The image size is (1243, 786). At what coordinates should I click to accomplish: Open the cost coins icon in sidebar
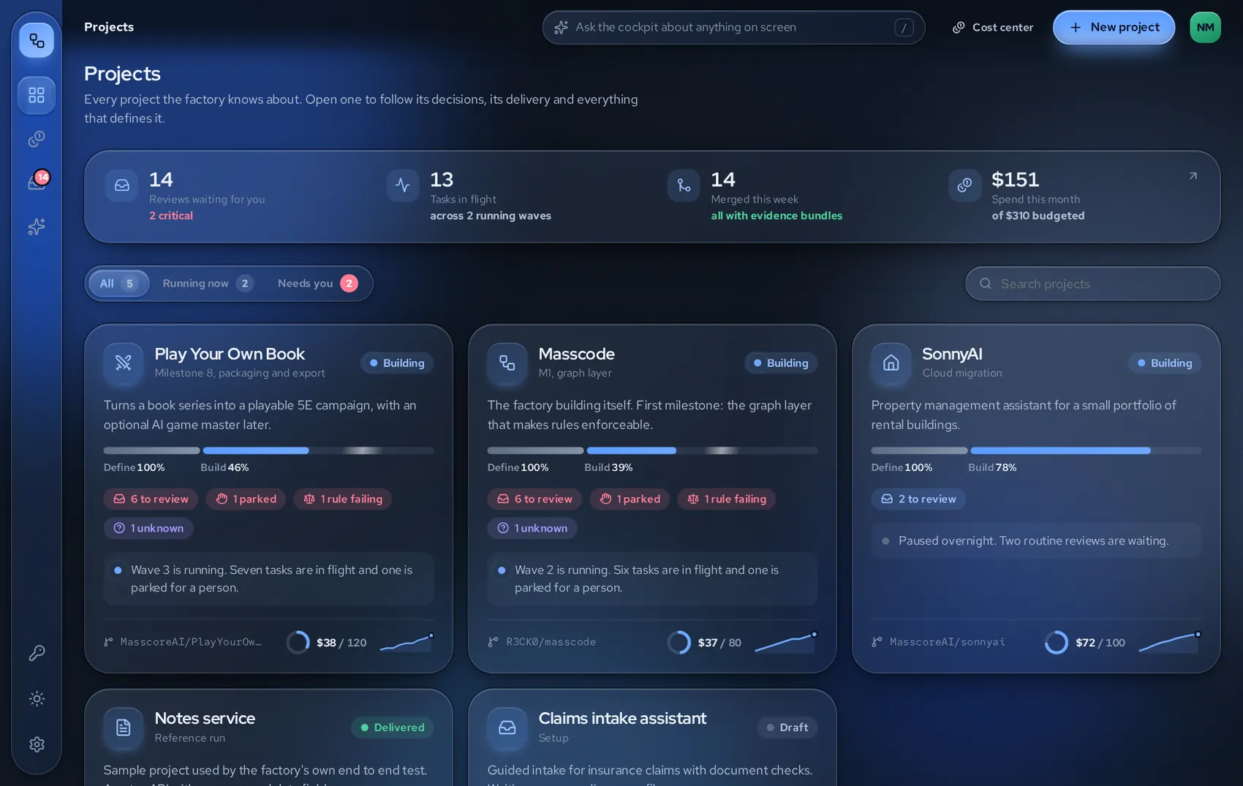click(x=37, y=139)
